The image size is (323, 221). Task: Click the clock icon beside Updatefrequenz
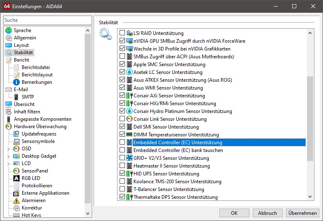[16, 134]
